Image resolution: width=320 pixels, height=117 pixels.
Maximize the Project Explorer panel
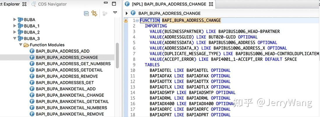[114, 4]
